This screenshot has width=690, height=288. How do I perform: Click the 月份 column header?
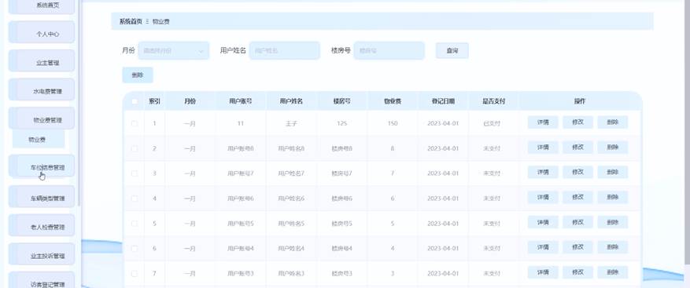190,101
